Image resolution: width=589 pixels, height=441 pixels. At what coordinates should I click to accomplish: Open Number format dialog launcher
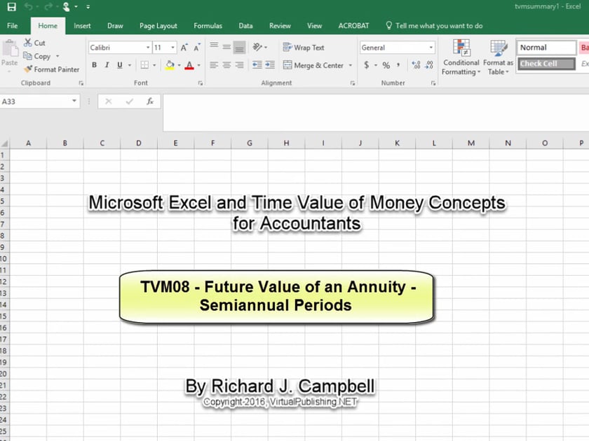(x=433, y=83)
